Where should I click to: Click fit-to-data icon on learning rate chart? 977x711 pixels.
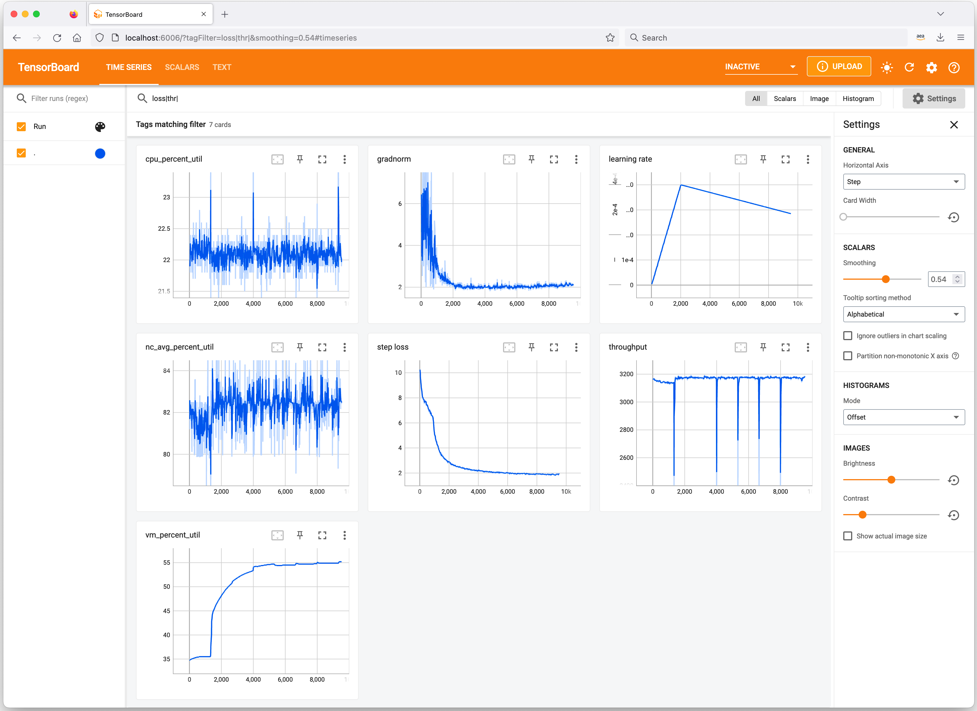point(741,159)
